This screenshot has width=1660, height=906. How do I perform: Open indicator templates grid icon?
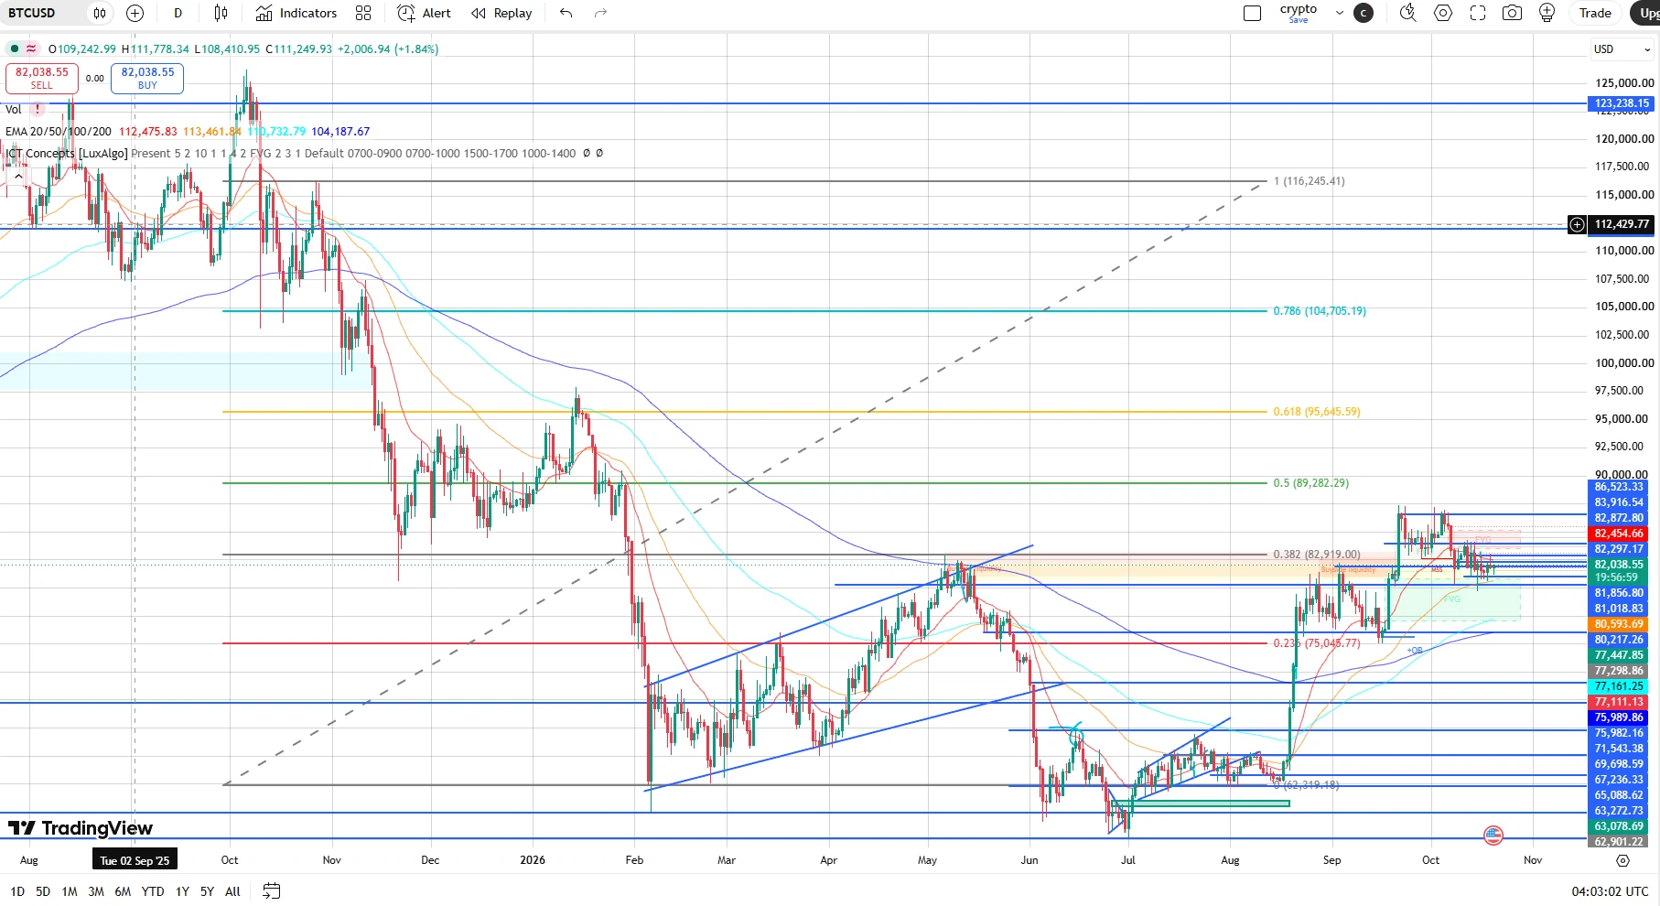pyautogui.click(x=363, y=13)
